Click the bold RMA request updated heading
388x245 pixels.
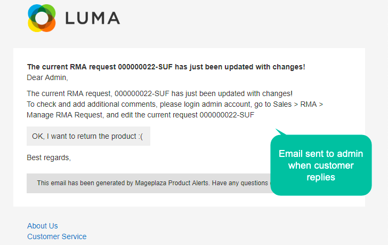[x=166, y=67]
